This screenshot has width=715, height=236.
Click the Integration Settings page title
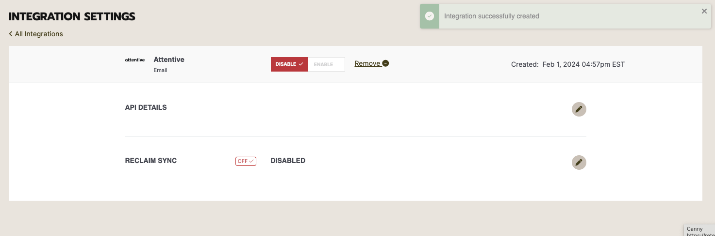tap(72, 16)
